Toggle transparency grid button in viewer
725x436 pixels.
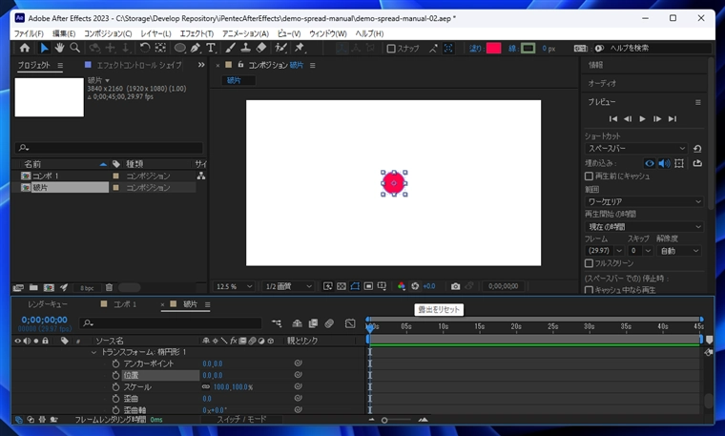342,286
